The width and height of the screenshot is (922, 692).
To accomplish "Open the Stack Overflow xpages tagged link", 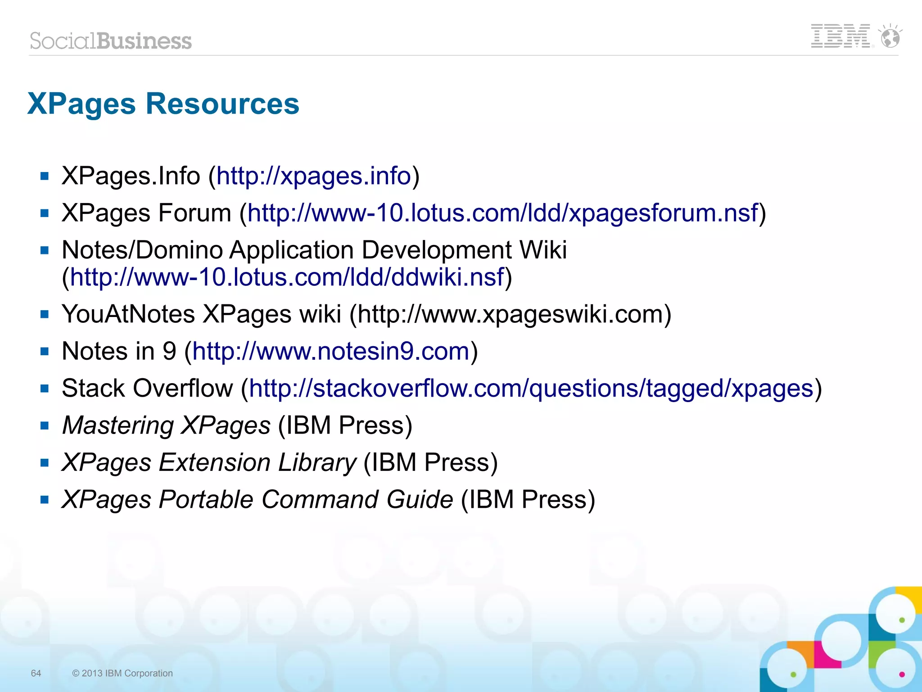I will (x=531, y=389).
